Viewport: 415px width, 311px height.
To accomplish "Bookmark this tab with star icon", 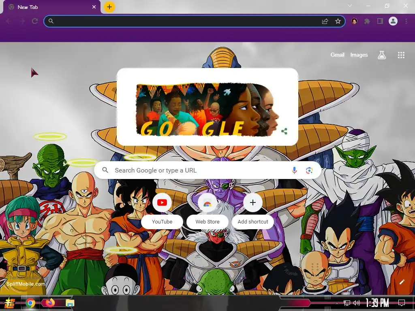I will (338, 21).
